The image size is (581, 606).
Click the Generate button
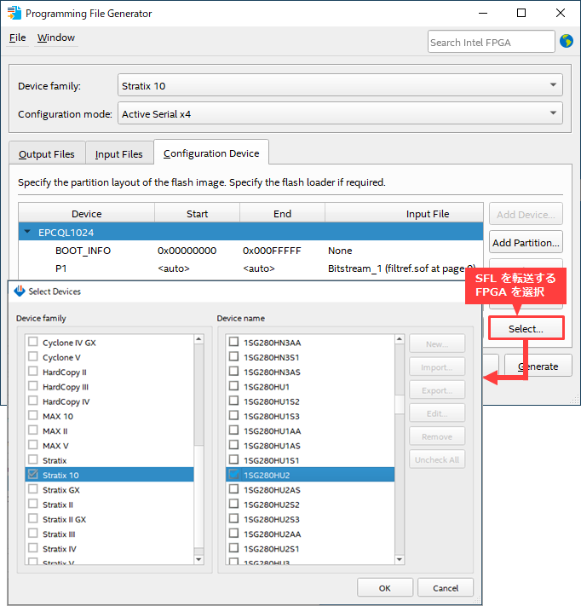(538, 366)
